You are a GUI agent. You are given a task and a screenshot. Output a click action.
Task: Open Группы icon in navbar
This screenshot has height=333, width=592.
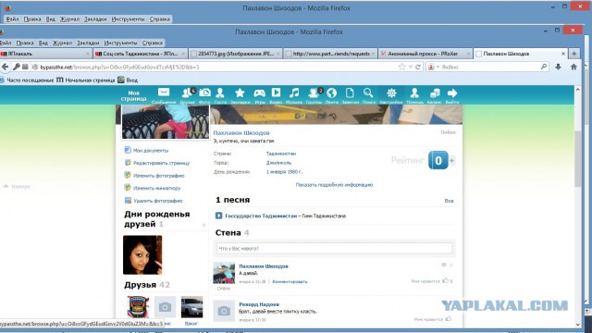tap(314, 92)
